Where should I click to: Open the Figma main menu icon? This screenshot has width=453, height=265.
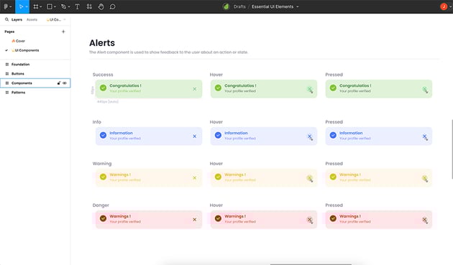point(6,6)
